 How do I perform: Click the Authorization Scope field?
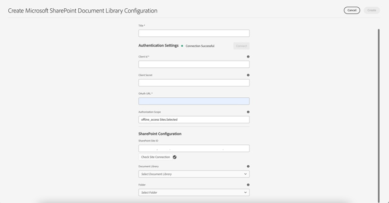(194, 120)
